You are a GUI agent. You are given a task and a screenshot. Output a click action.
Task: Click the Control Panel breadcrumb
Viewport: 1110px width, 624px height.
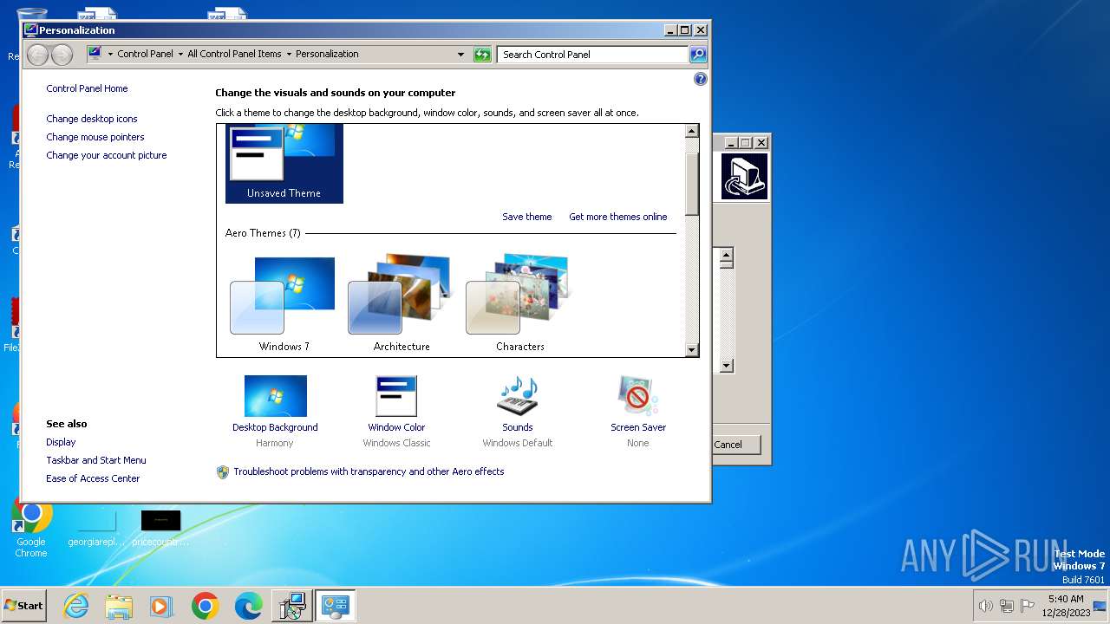[x=145, y=54]
